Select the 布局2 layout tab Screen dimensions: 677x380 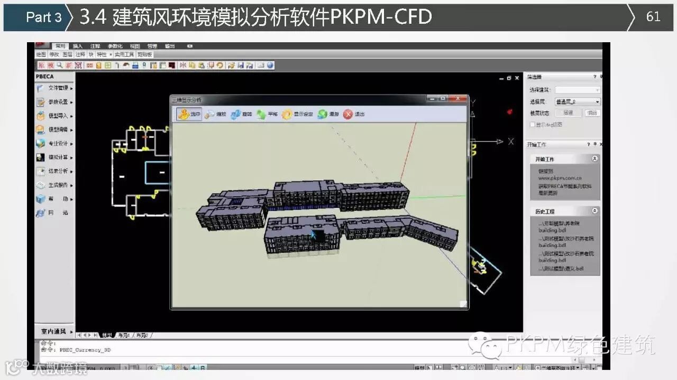142,335
